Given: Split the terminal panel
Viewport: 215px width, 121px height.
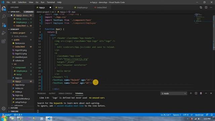Looking at the screenshot, I should click(196, 93).
